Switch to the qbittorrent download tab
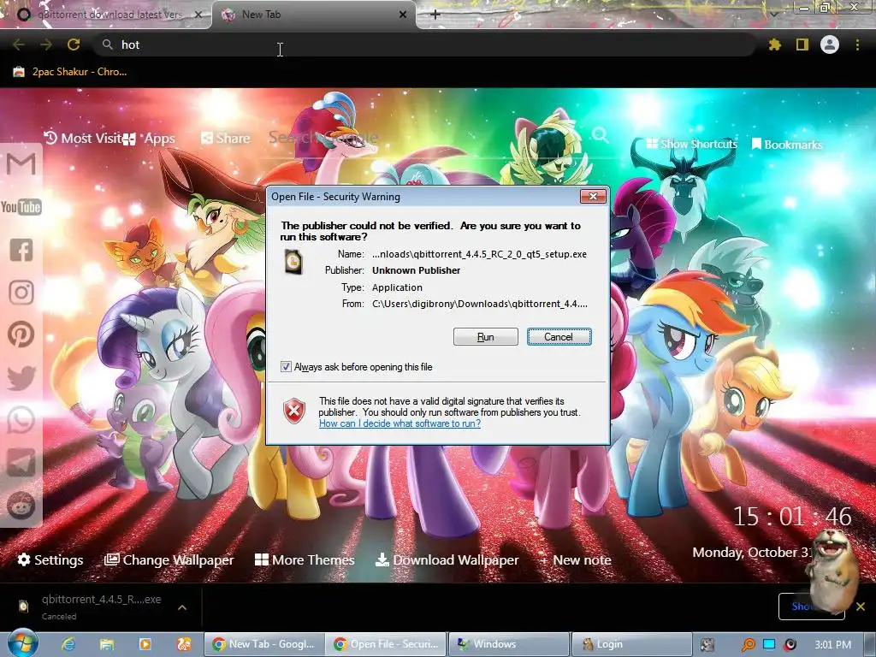 (106, 15)
